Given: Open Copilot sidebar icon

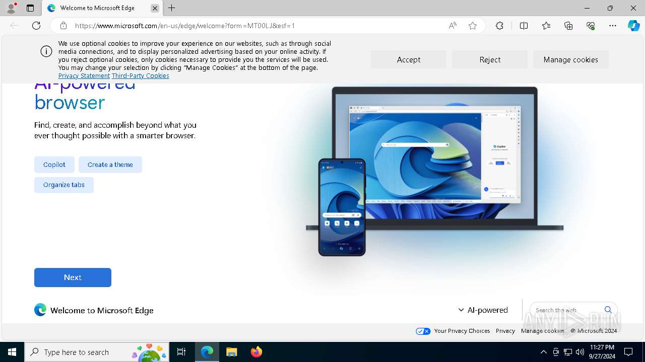Looking at the screenshot, I should pyautogui.click(x=634, y=26).
